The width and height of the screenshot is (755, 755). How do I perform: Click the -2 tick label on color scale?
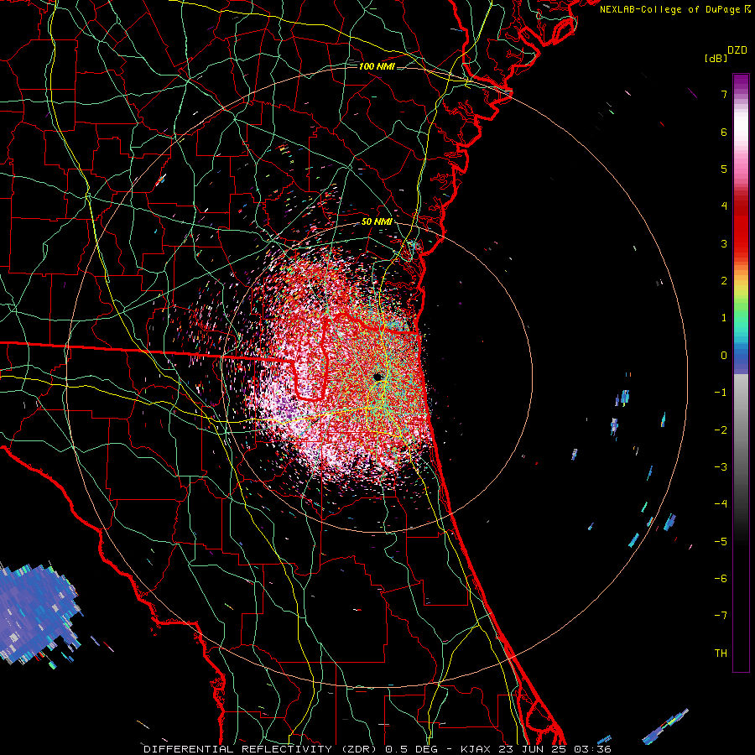click(x=721, y=430)
